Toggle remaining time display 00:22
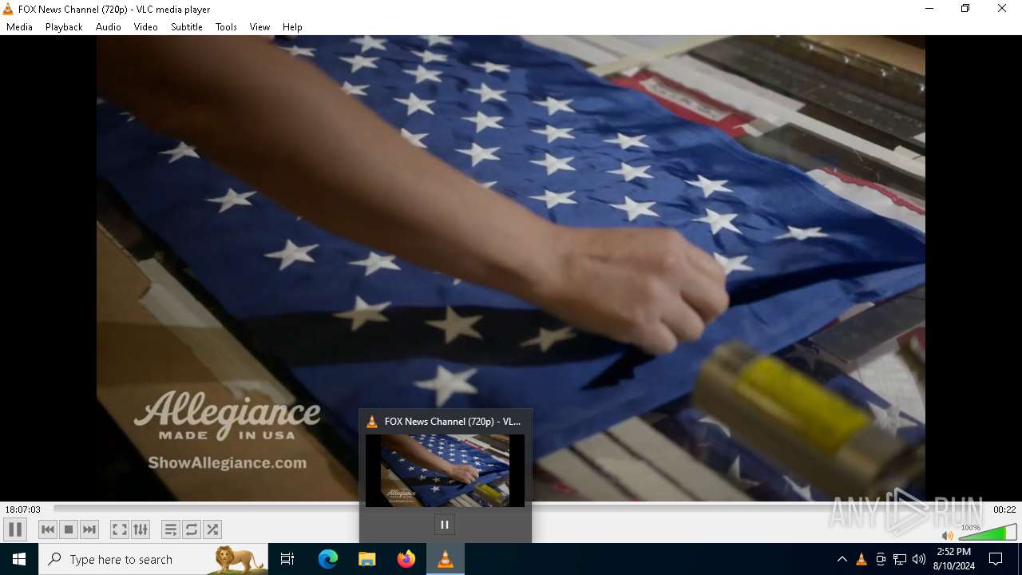1022x575 pixels. (1004, 510)
